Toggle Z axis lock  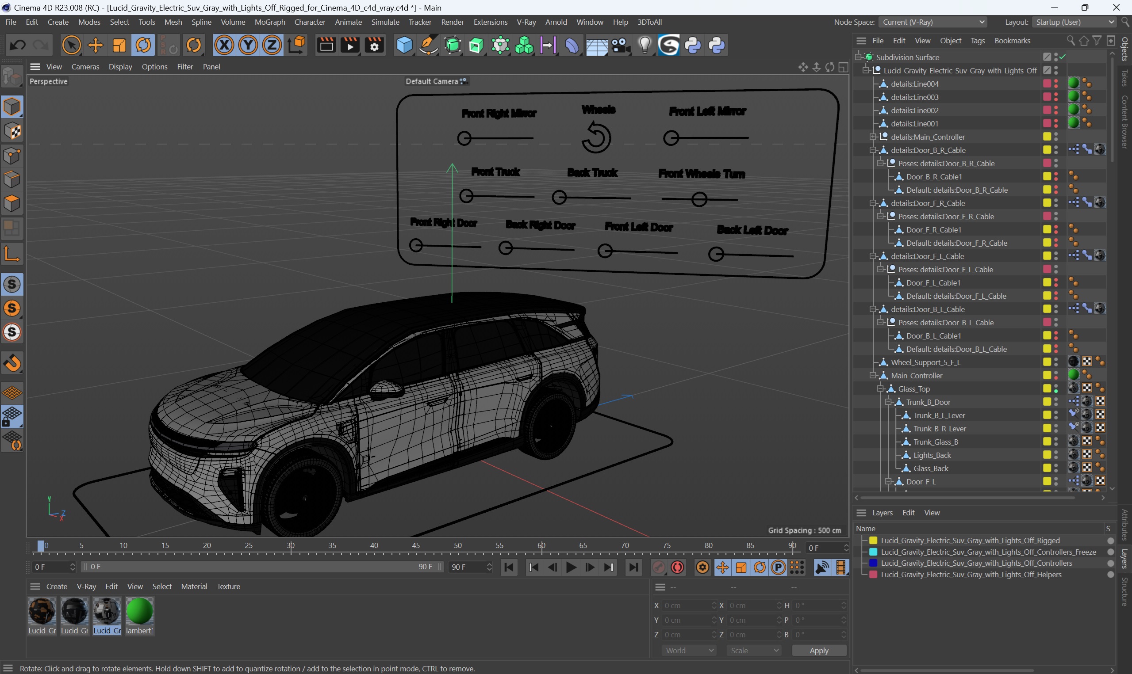pos(272,46)
